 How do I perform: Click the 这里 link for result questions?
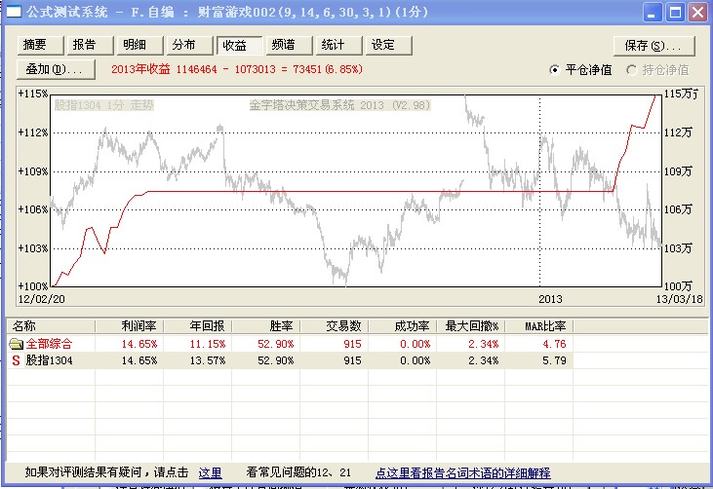[x=210, y=472]
